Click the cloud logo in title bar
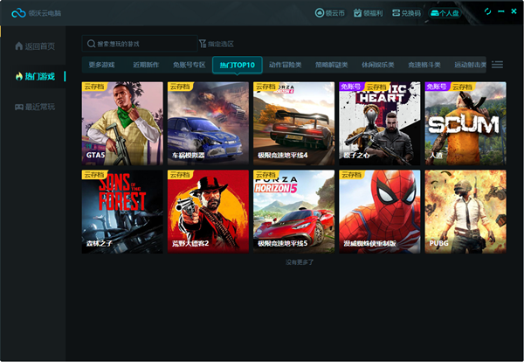The height and width of the screenshot is (362, 524). click(x=18, y=13)
